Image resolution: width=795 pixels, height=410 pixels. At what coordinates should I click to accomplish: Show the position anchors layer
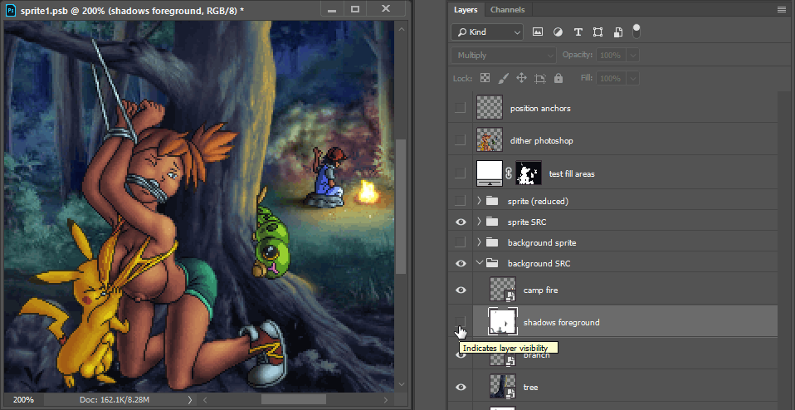461,108
